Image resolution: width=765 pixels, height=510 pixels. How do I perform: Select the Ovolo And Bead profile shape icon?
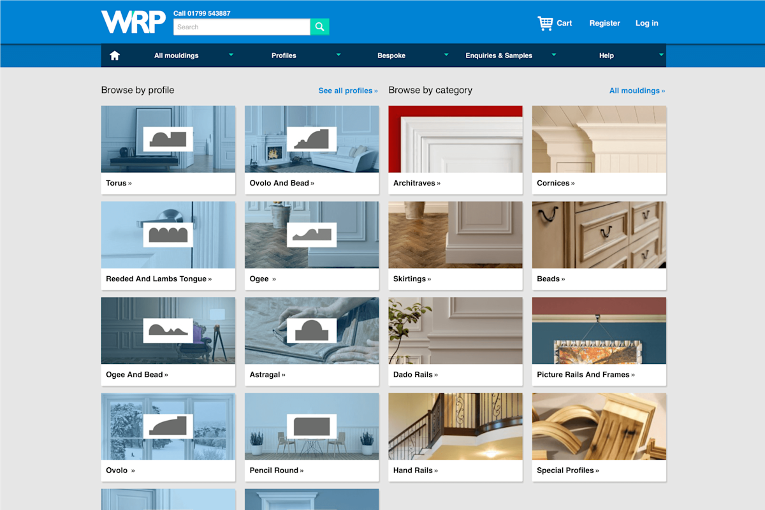[312, 139]
